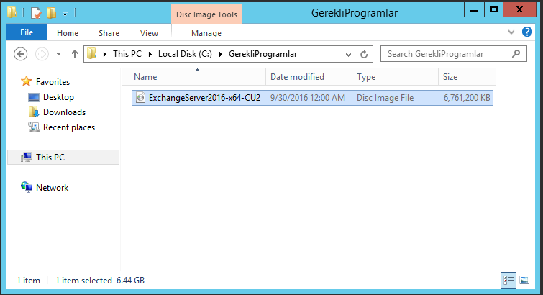Click Local Disk (C:) in the breadcrumb

click(x=185, y=54)
